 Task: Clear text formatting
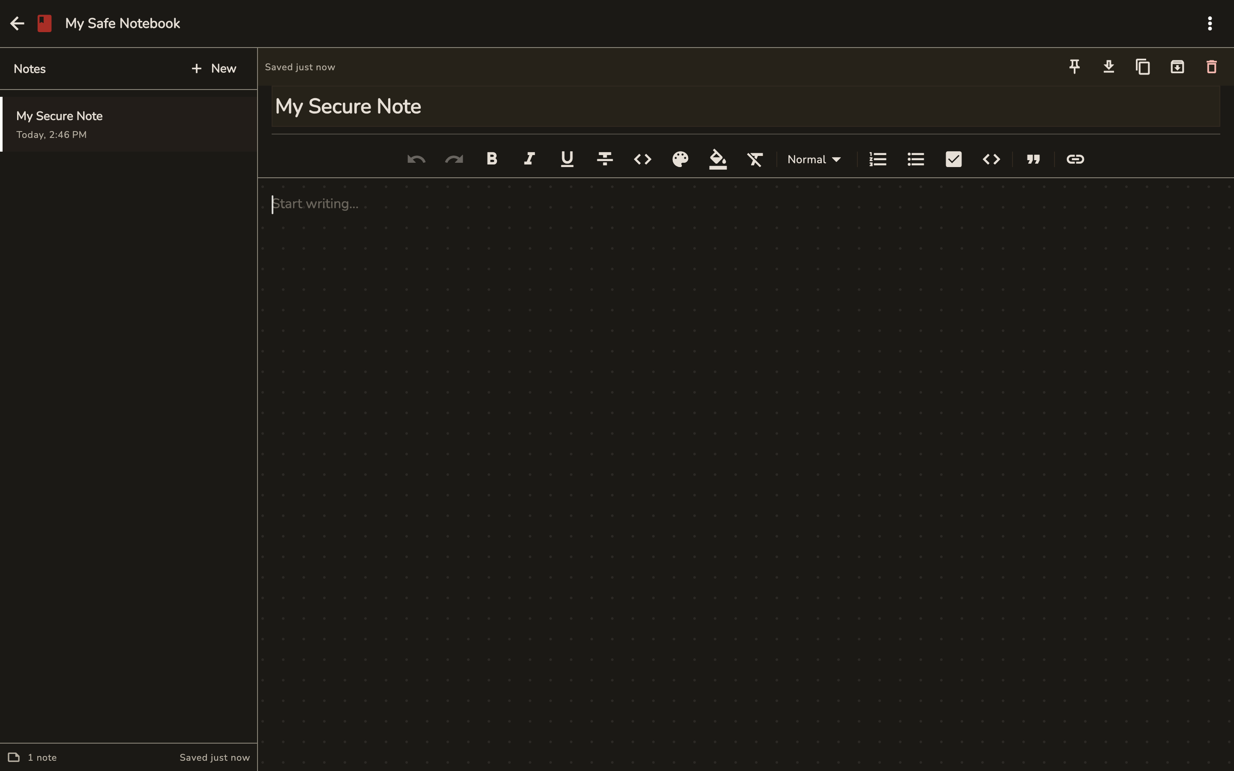click(755, 159)
